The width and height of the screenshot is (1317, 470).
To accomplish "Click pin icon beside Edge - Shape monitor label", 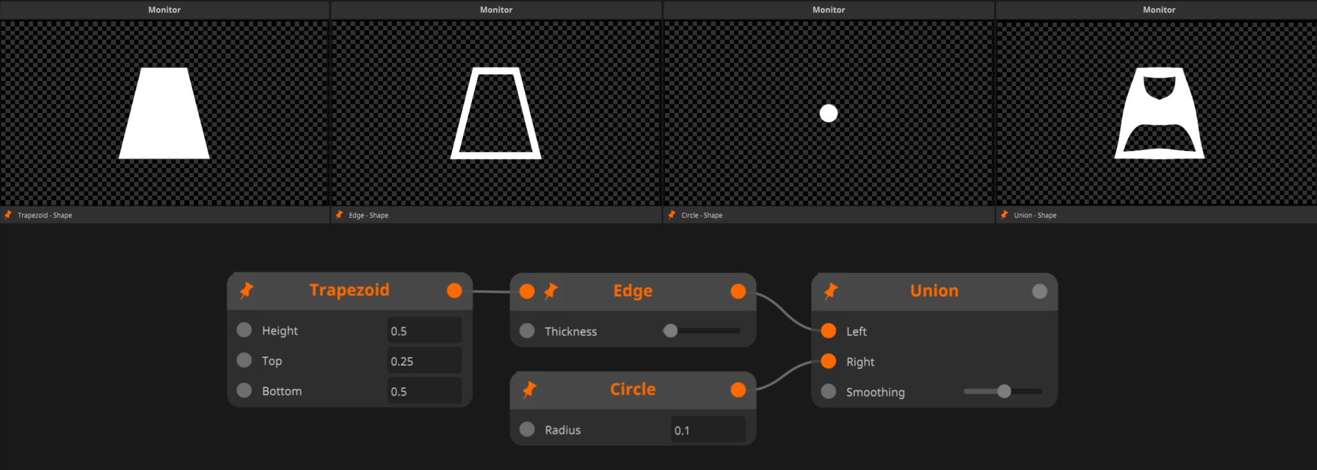I will tap(339, 215).
